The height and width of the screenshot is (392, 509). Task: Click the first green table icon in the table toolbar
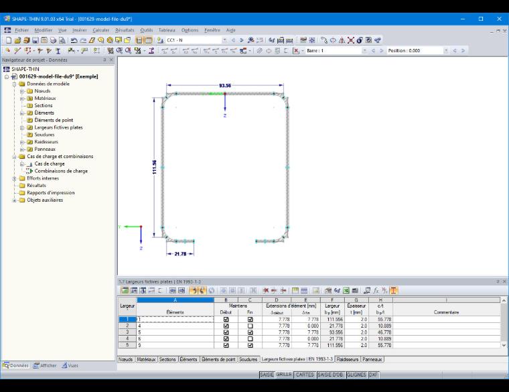(125, 291)
